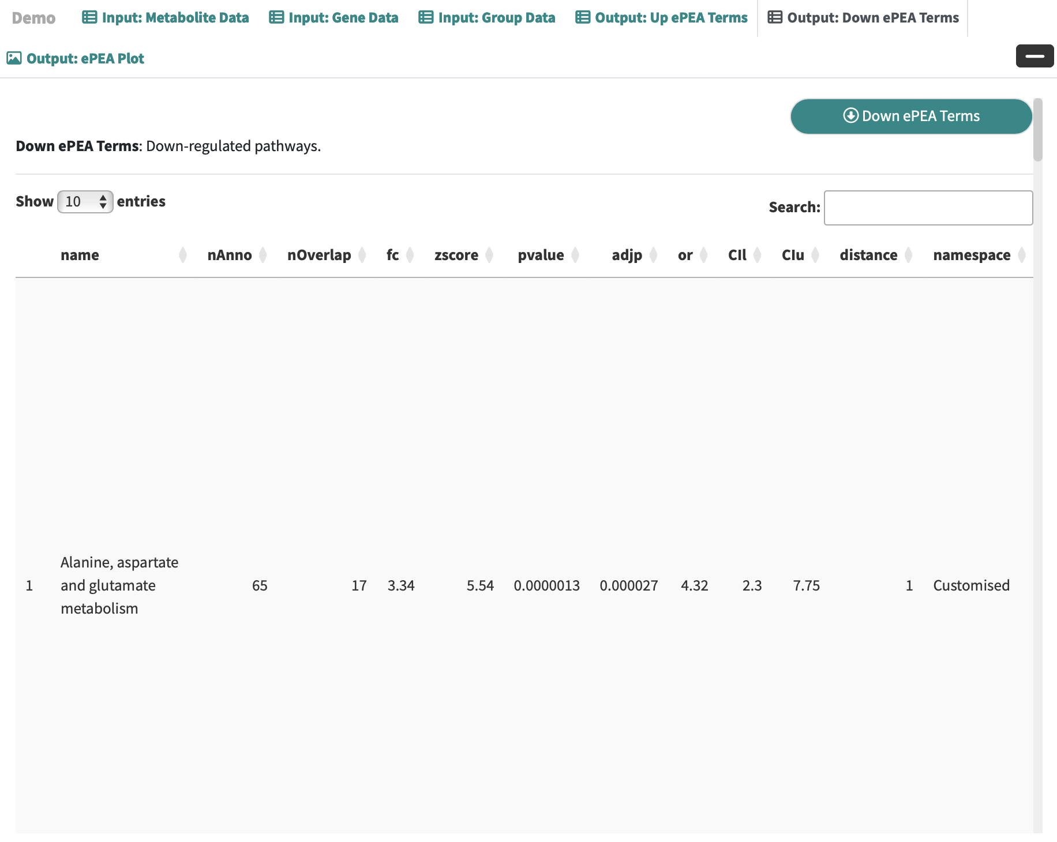Toggle CIu column sort direction
Screen dimensions: 1057x842
(x=815, y=255)
